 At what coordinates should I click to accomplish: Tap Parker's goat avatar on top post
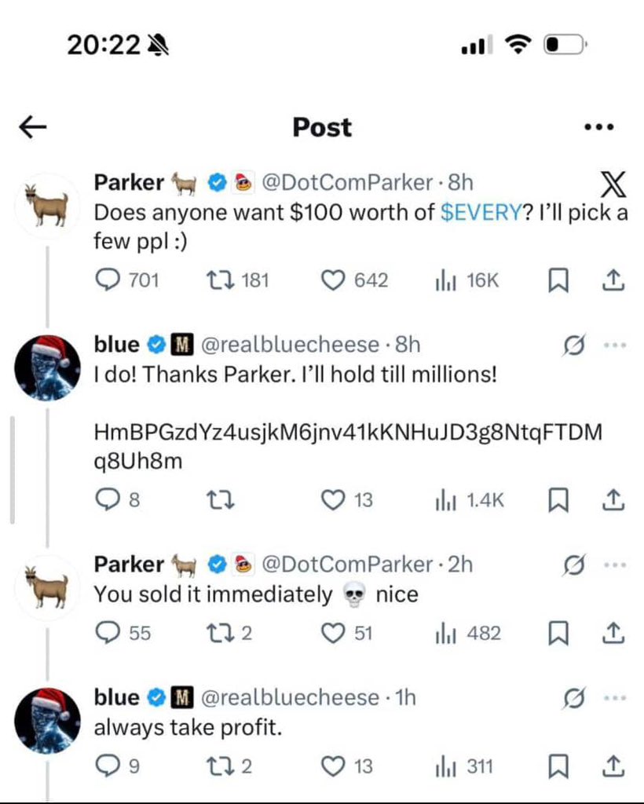coord(47,204)
